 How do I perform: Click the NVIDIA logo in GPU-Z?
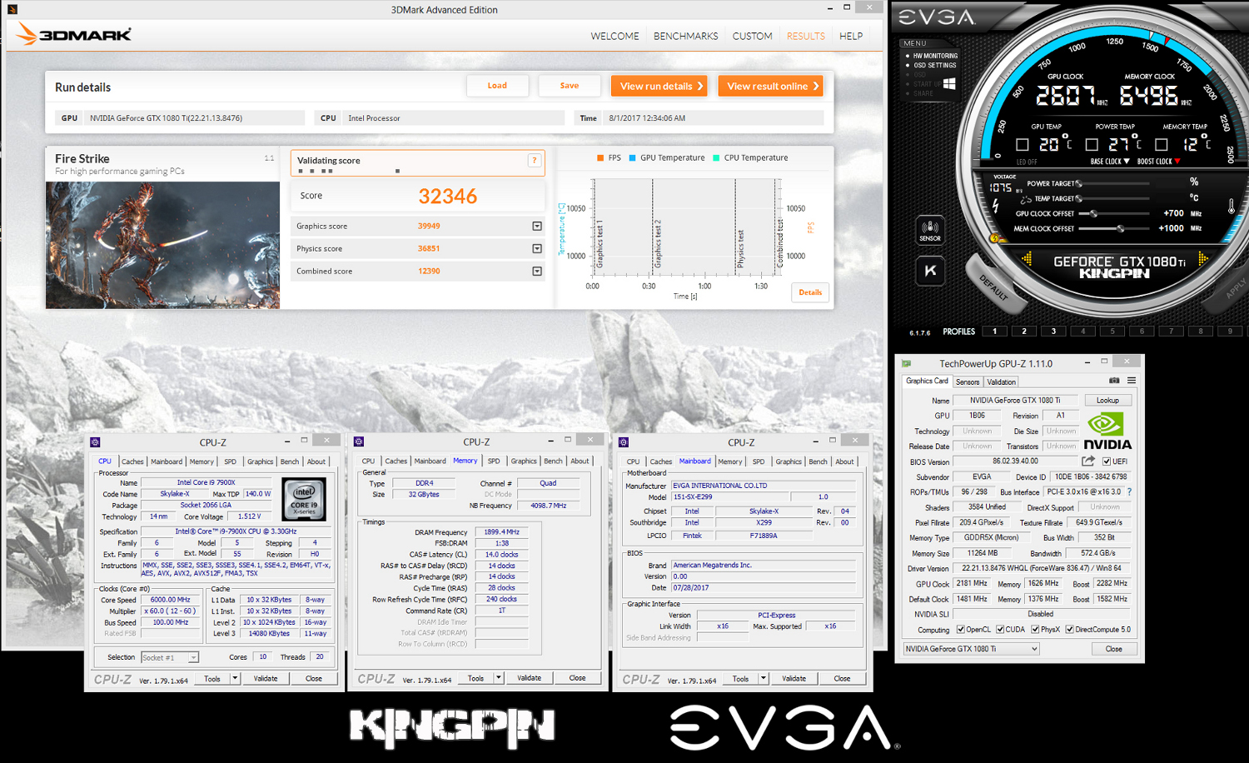(x=1107, y=431)
